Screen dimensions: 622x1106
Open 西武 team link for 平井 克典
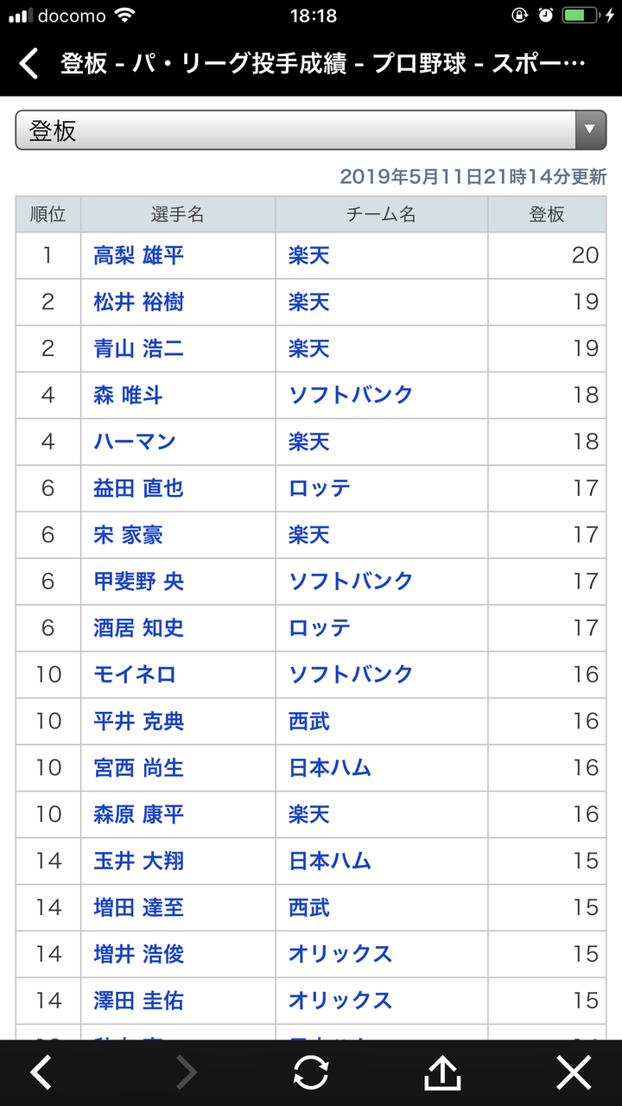(309, 721)
